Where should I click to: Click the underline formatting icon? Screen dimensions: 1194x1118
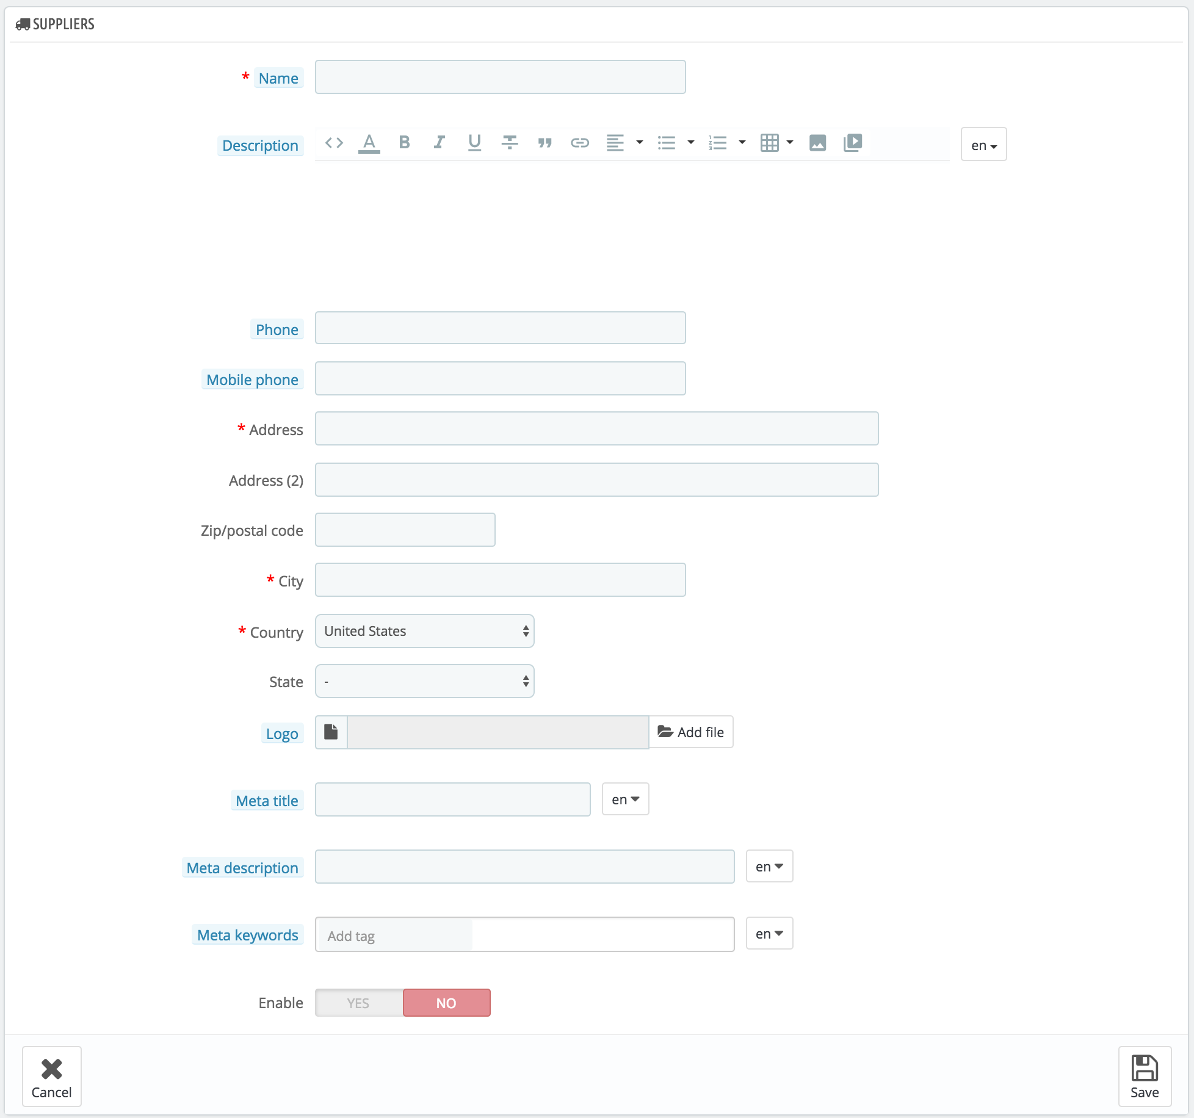pos(474,143)
